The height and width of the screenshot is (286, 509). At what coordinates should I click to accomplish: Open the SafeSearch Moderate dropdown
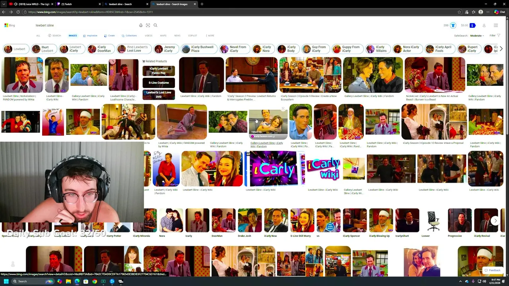tap(477, 36)
